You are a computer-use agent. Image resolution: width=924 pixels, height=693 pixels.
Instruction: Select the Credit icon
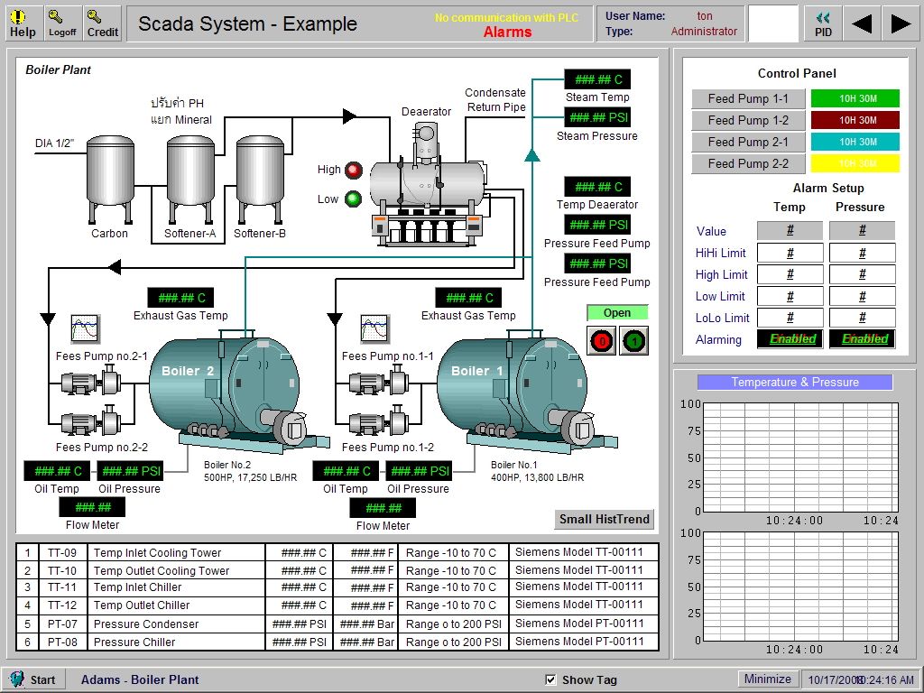coord(102,22)
